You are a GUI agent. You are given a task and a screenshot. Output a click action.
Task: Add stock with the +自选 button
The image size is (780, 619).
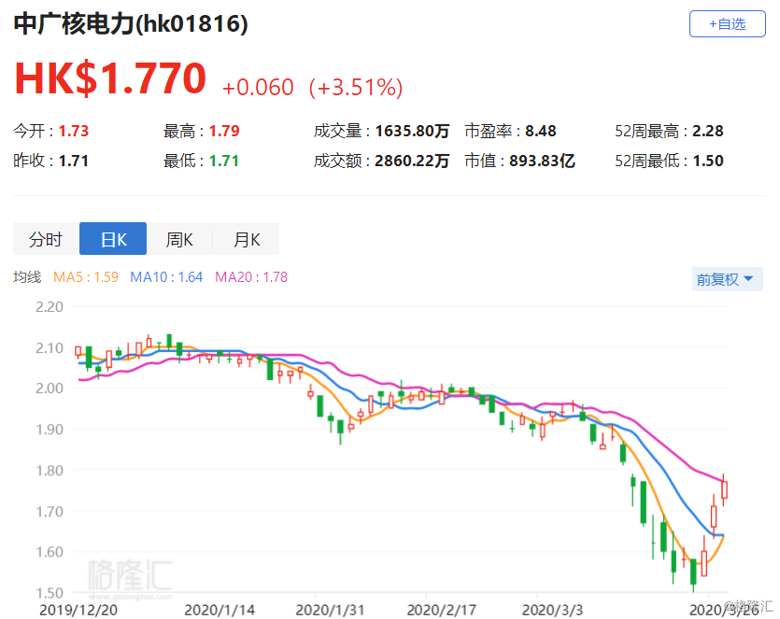click(727, 24)
